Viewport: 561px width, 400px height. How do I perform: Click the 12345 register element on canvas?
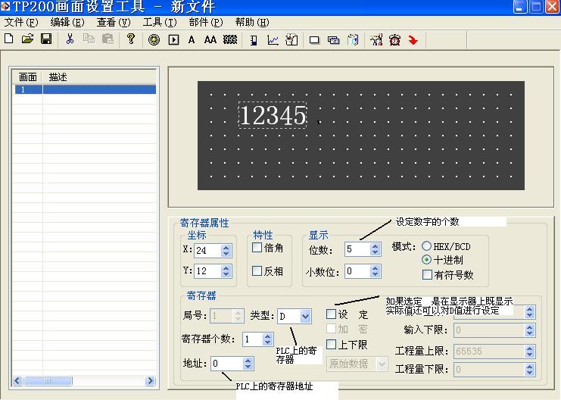point(273,116)
